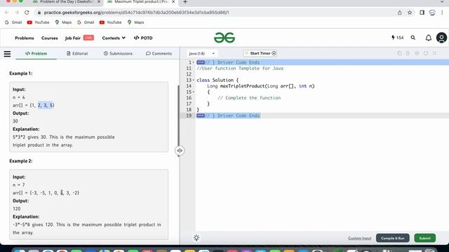The width and height of the screenshot is (449, 252).
Task: Go back in browser history
Action: coord(6,13)
